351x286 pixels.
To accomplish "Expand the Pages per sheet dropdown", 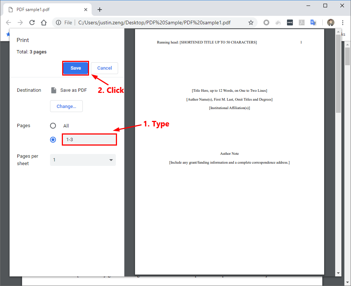I will [x=83, y=160].
